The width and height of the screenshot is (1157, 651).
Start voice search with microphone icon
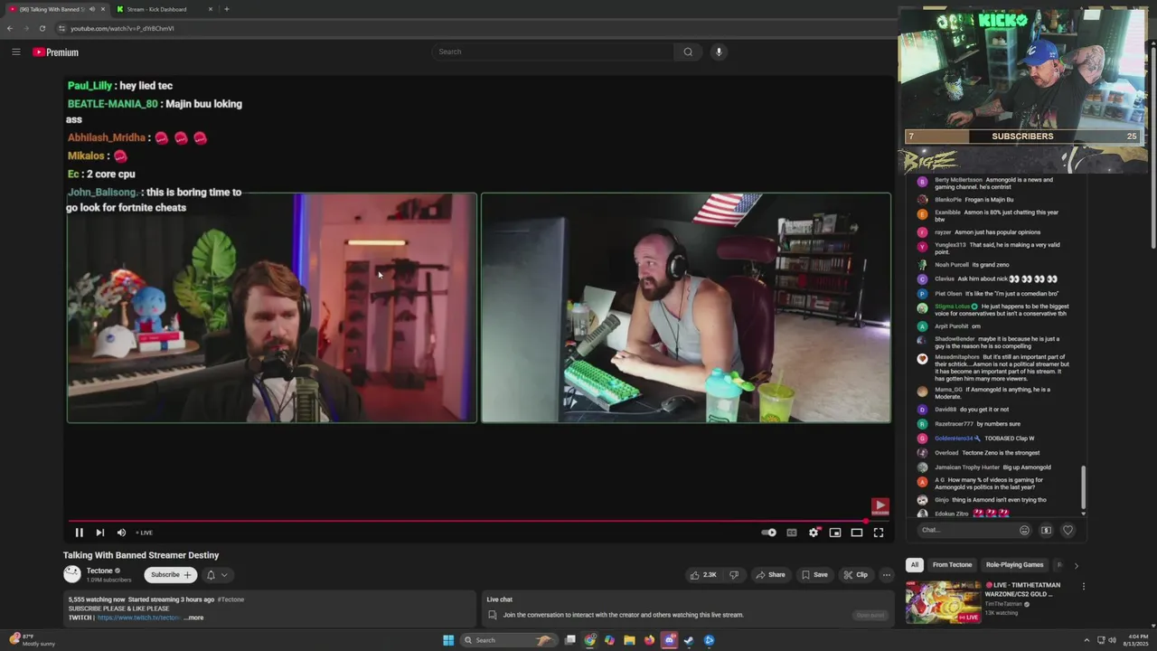[719, 52]
